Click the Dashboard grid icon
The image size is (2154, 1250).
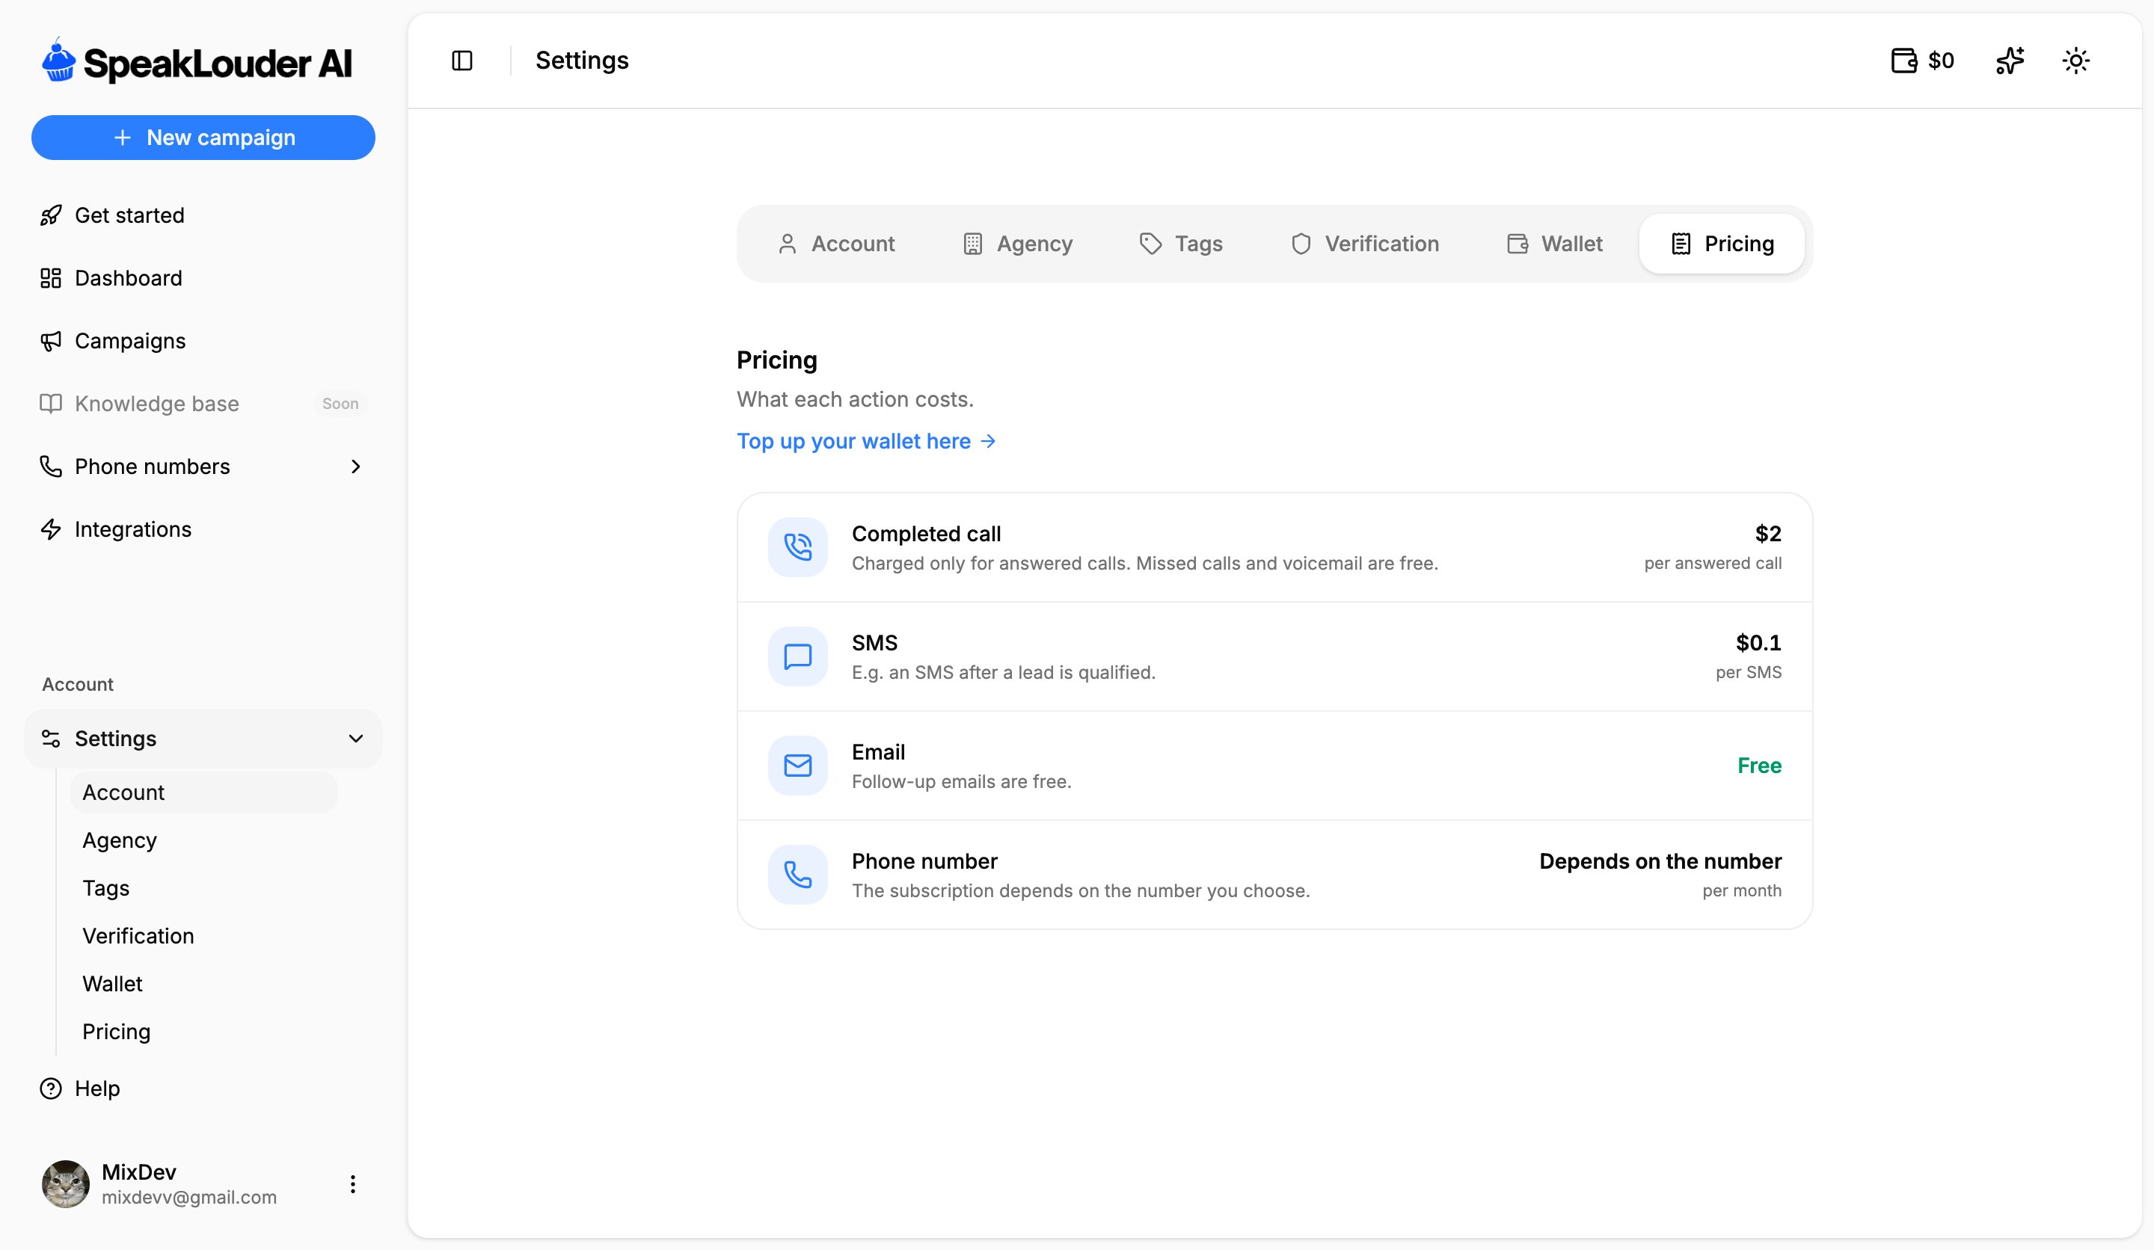52,277
